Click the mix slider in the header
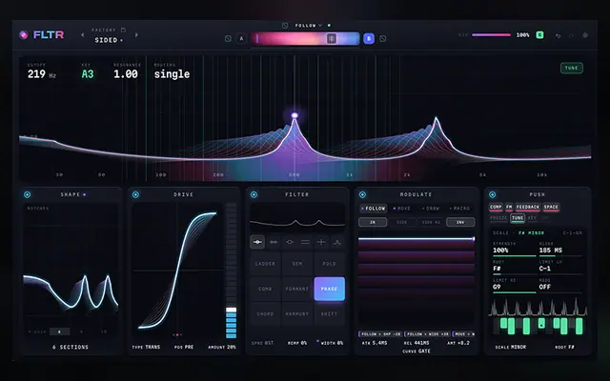The image size is (610, 381). click(491, 35)
